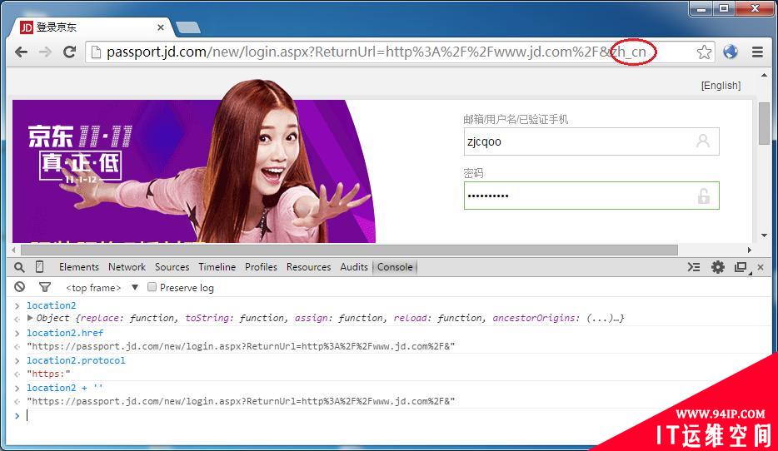The width and height of the screenshot is (778, 451).
Task: Open the Sources panel tab
Action: 172,266
